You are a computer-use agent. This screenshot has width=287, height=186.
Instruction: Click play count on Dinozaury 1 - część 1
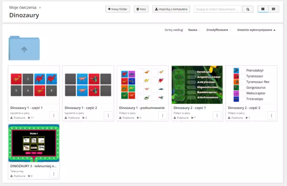(x=31, y=118)
